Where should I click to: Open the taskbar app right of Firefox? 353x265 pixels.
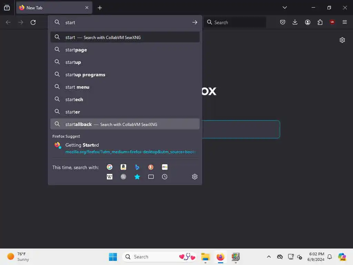tap(235, 257)
